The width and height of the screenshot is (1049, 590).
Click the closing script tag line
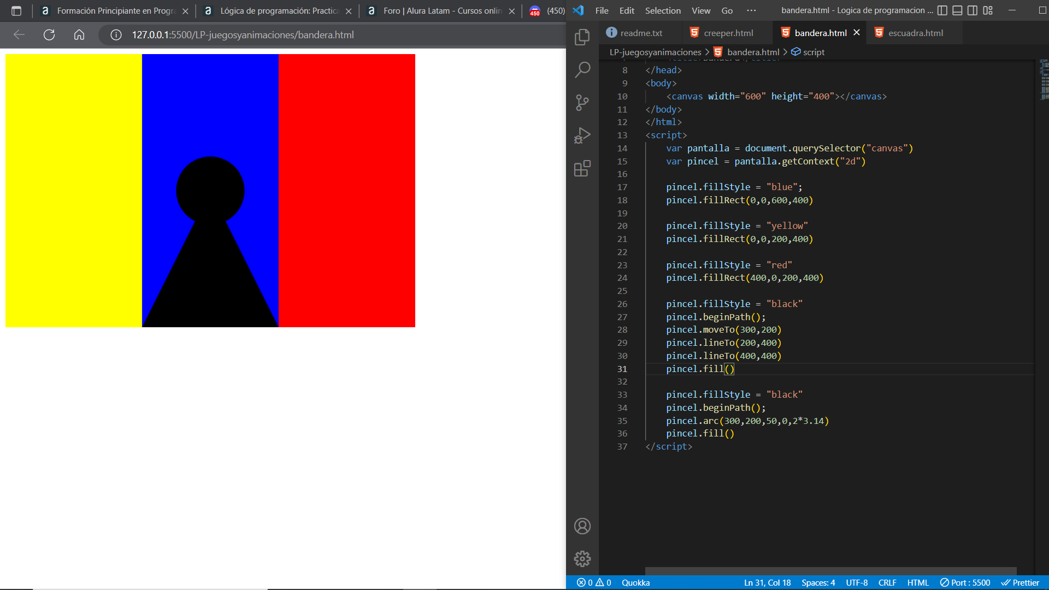(x=669, y=446)
